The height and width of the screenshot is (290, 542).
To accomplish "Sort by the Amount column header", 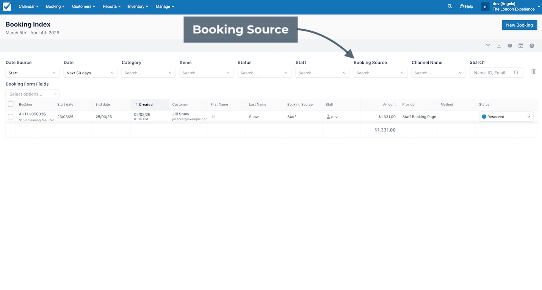I will tap(379, 104).
